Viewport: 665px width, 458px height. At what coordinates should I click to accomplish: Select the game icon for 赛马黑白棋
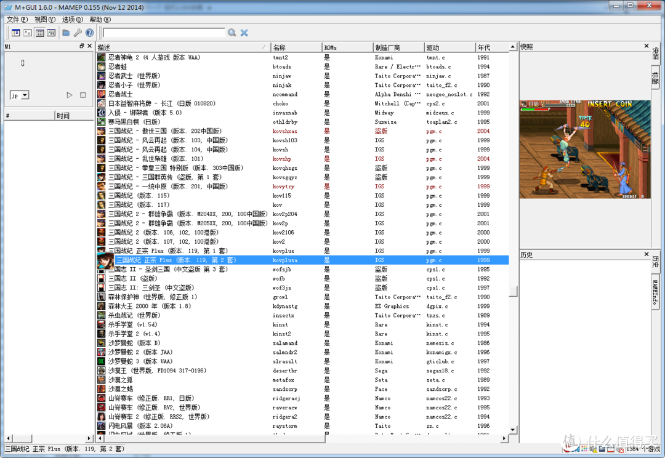102,122
